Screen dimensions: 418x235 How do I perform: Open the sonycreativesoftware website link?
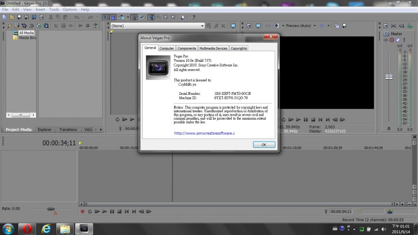pos(204,133)
